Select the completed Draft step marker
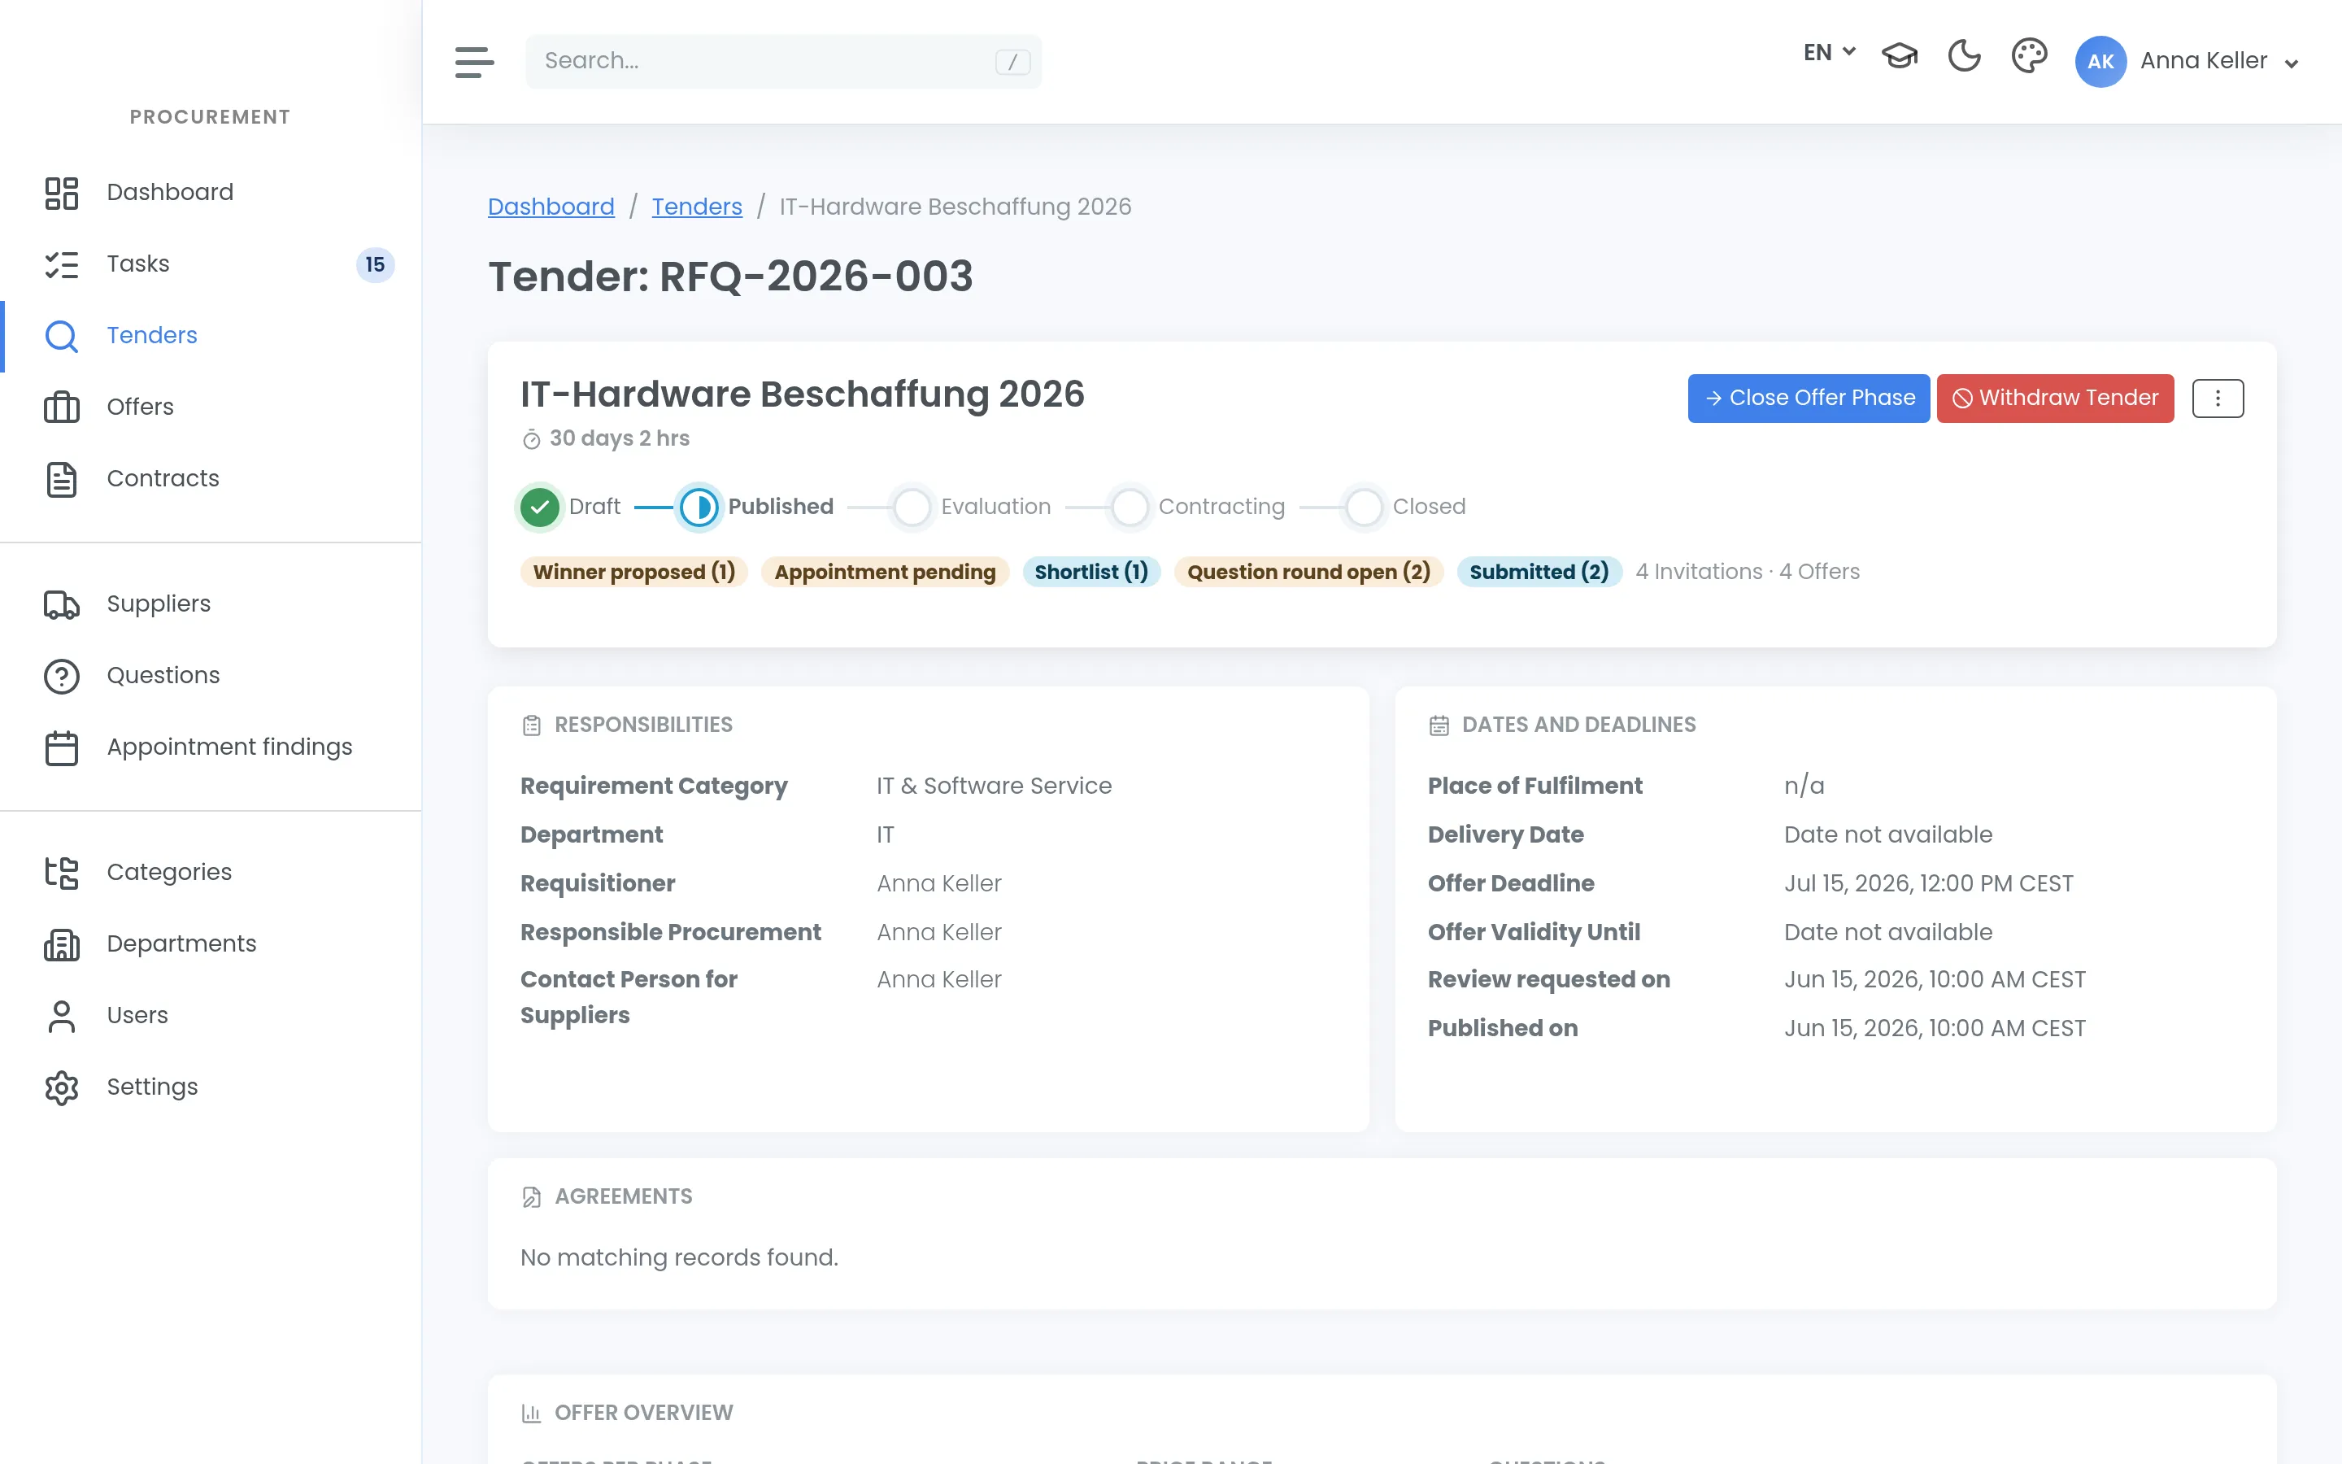2342x1464 pixels. (x=539, y=507)
